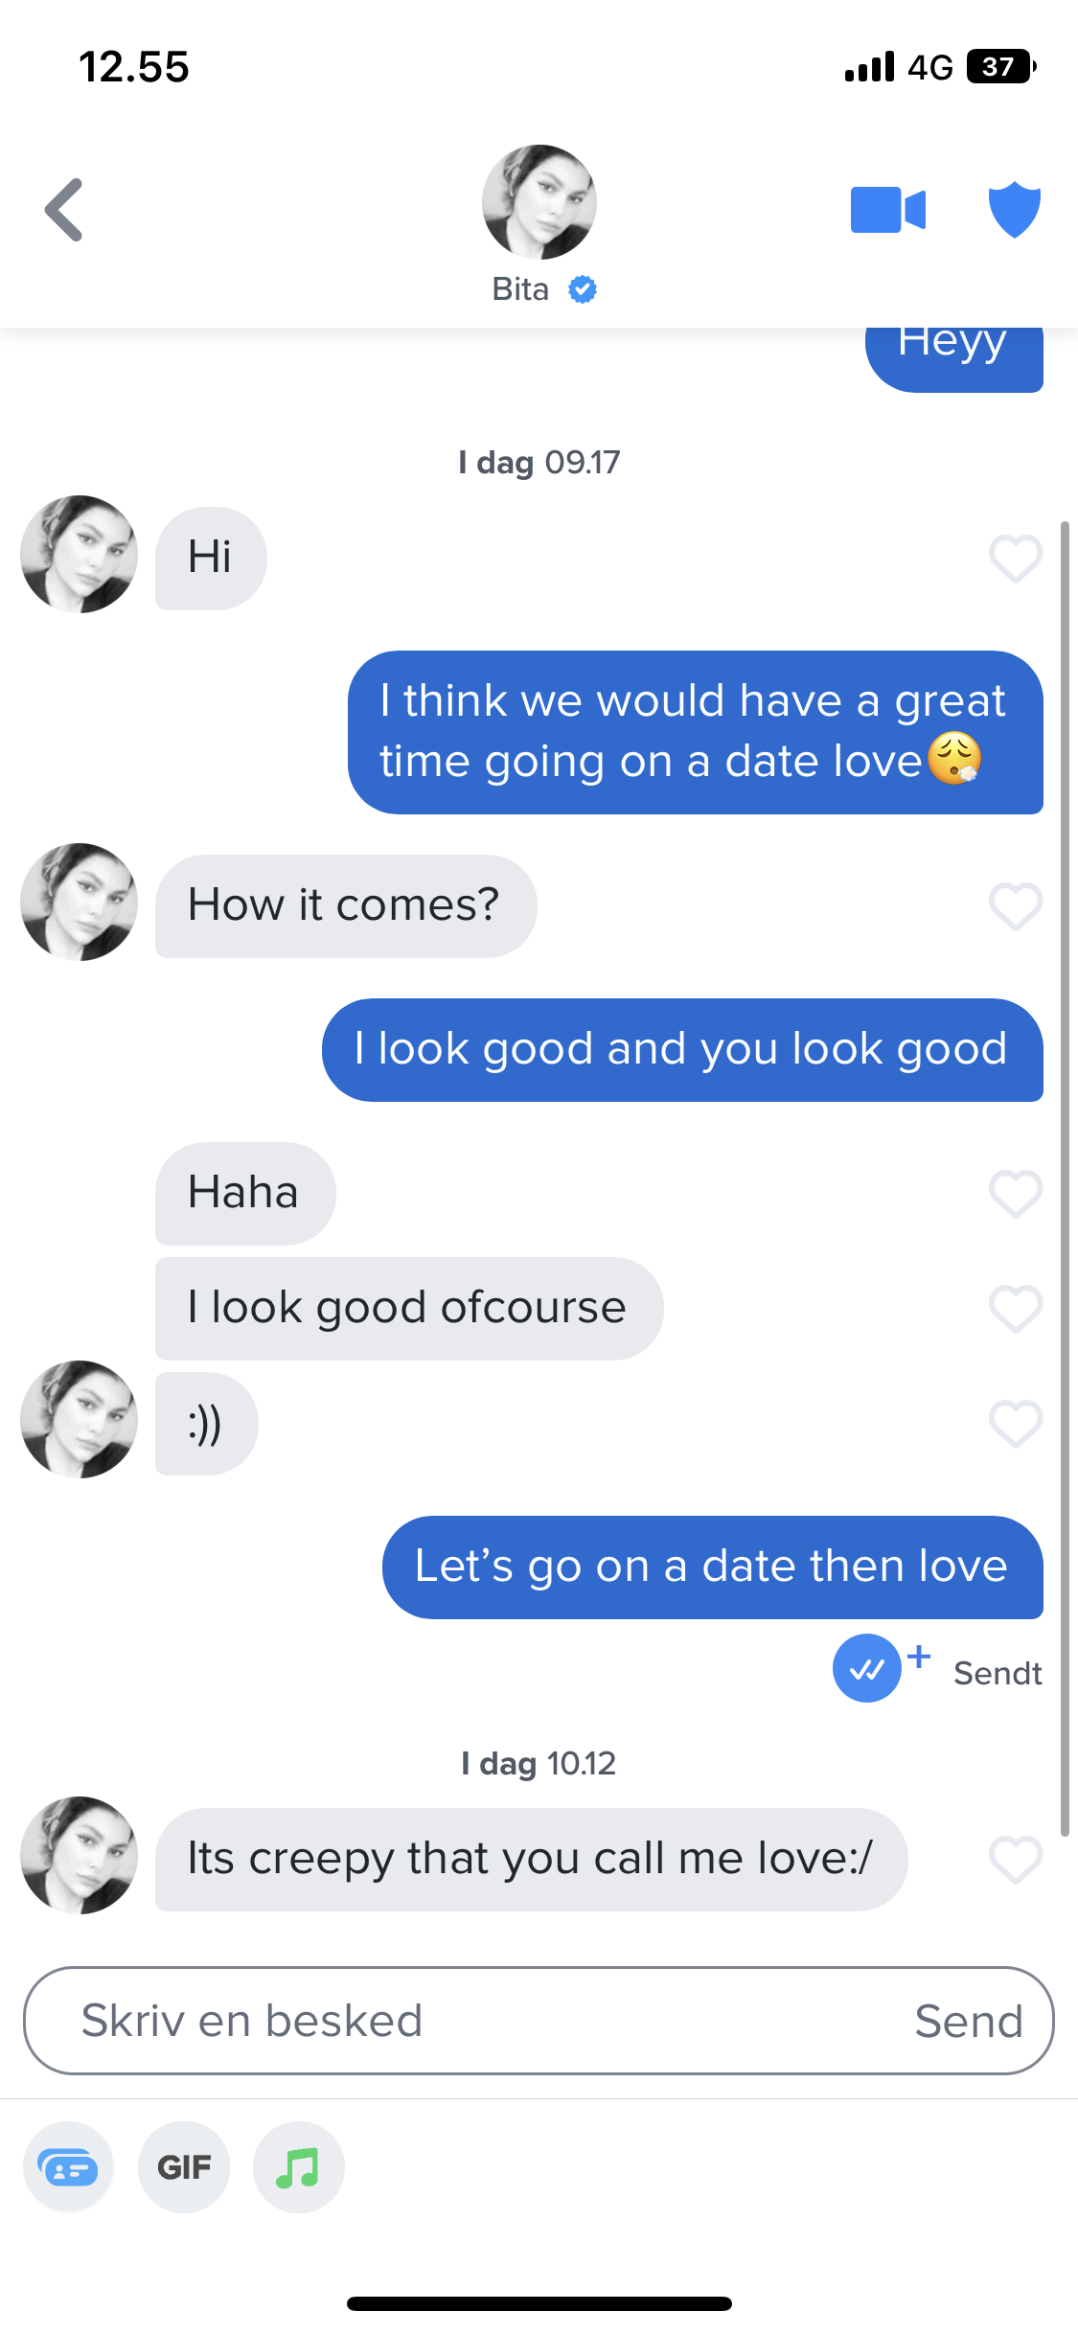Start a video call with Bita
The image size is (1078, 2334).
pyautogui.click(x=887, y=210)
